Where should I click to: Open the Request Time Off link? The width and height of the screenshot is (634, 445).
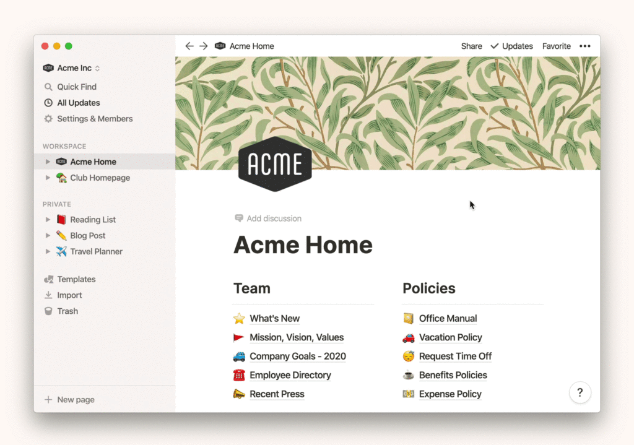tap(455, 356)
